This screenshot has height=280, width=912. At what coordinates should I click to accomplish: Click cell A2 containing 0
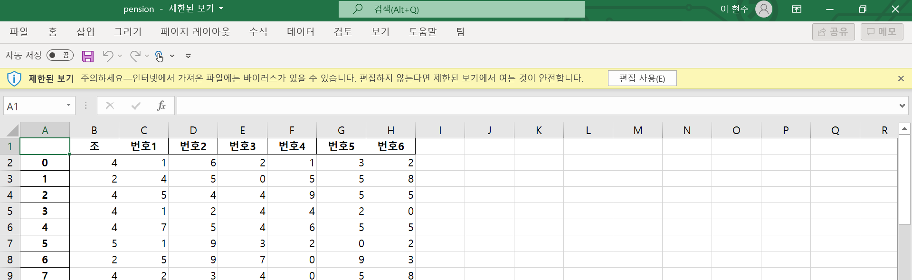pos(45,163)
